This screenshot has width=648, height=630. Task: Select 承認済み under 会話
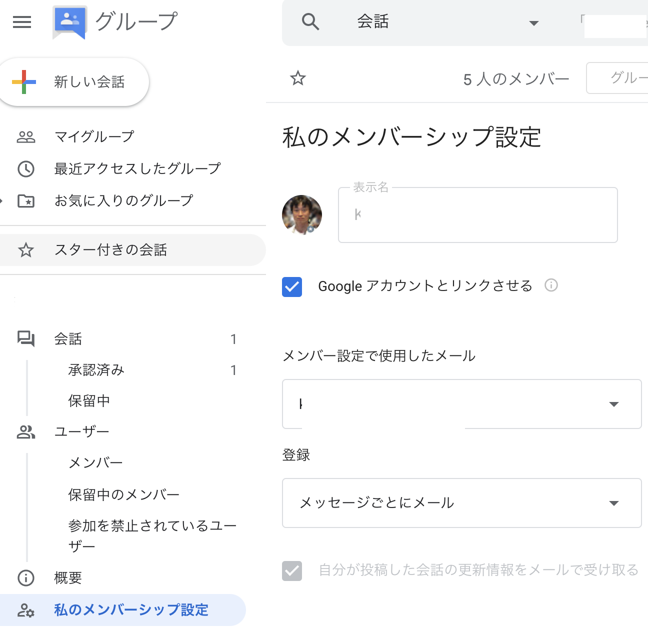click(96, 370)
